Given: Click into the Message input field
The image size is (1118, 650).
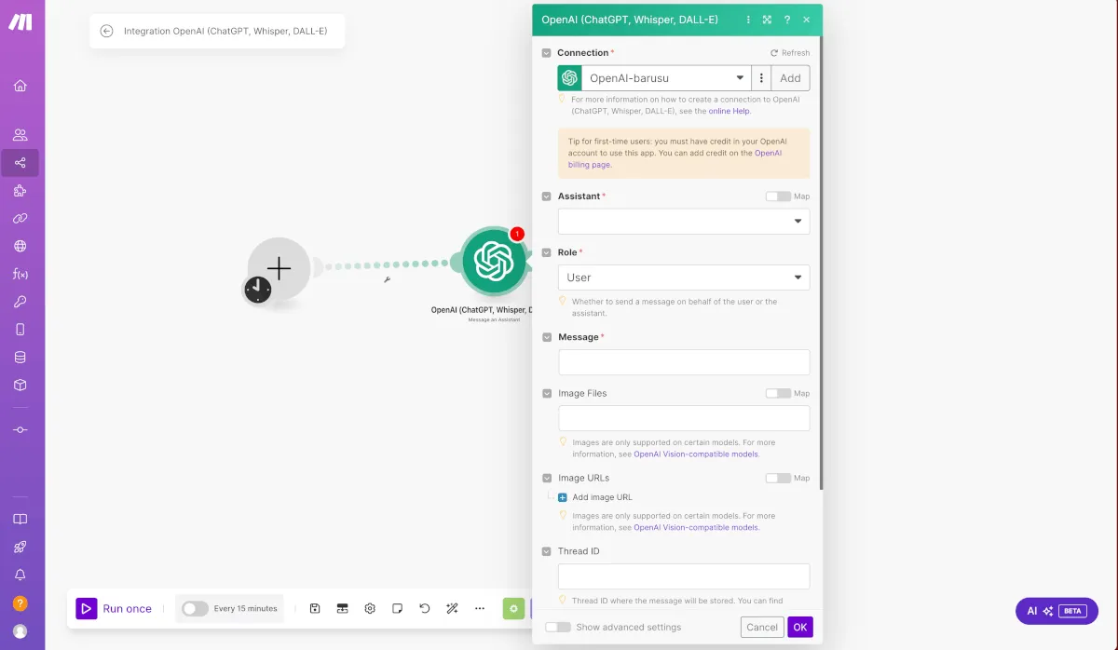Looking at the screenshot, I should click(x=684, y=362).
